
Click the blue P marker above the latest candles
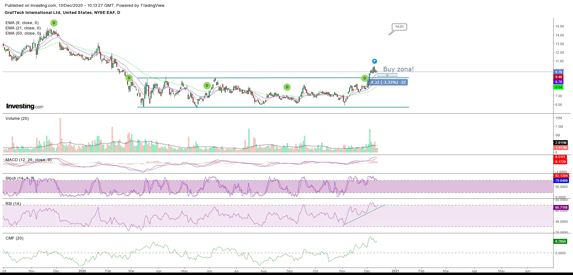point(374,61)
